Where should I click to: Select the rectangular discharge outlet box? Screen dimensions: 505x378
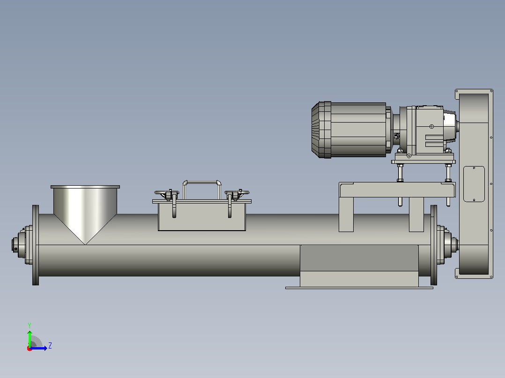click(x=359, y=266)
